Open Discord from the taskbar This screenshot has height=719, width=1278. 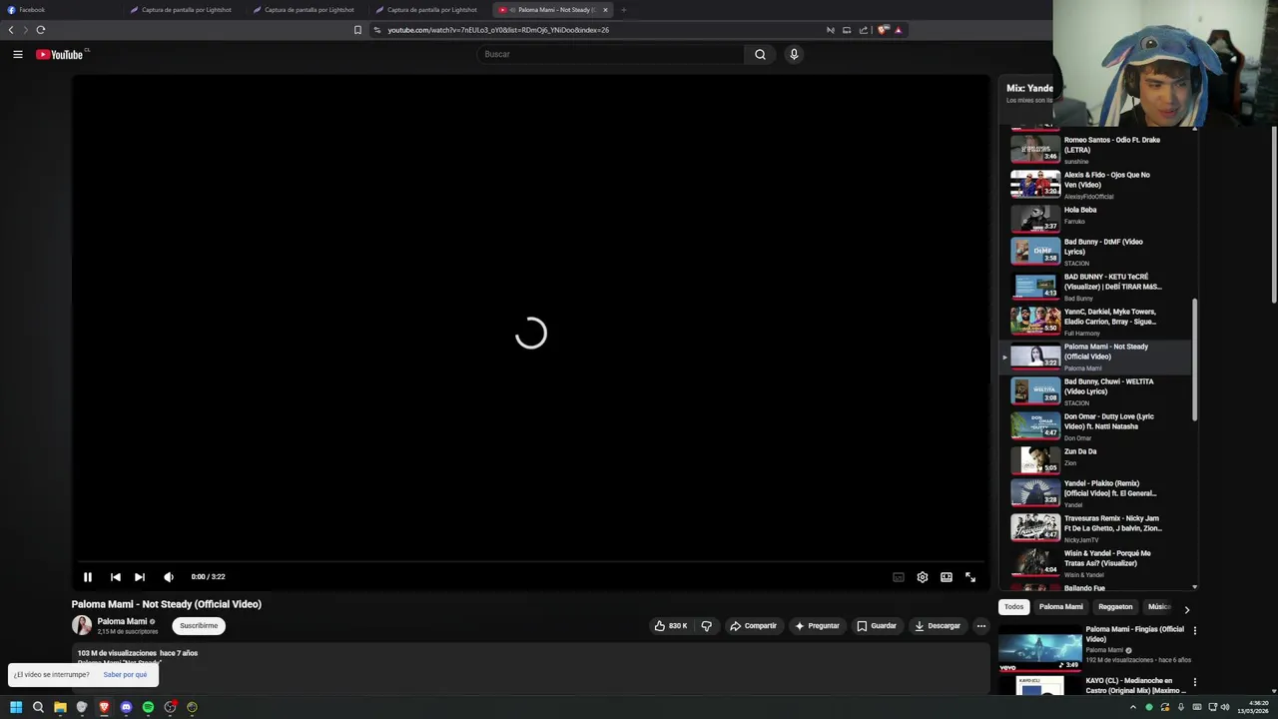(126, 707)
